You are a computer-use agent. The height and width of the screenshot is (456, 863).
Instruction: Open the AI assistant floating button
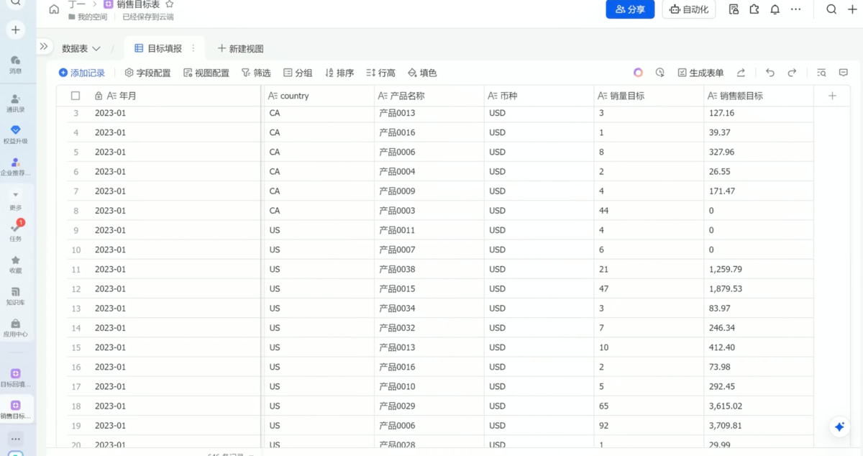(x=839, y=427)
